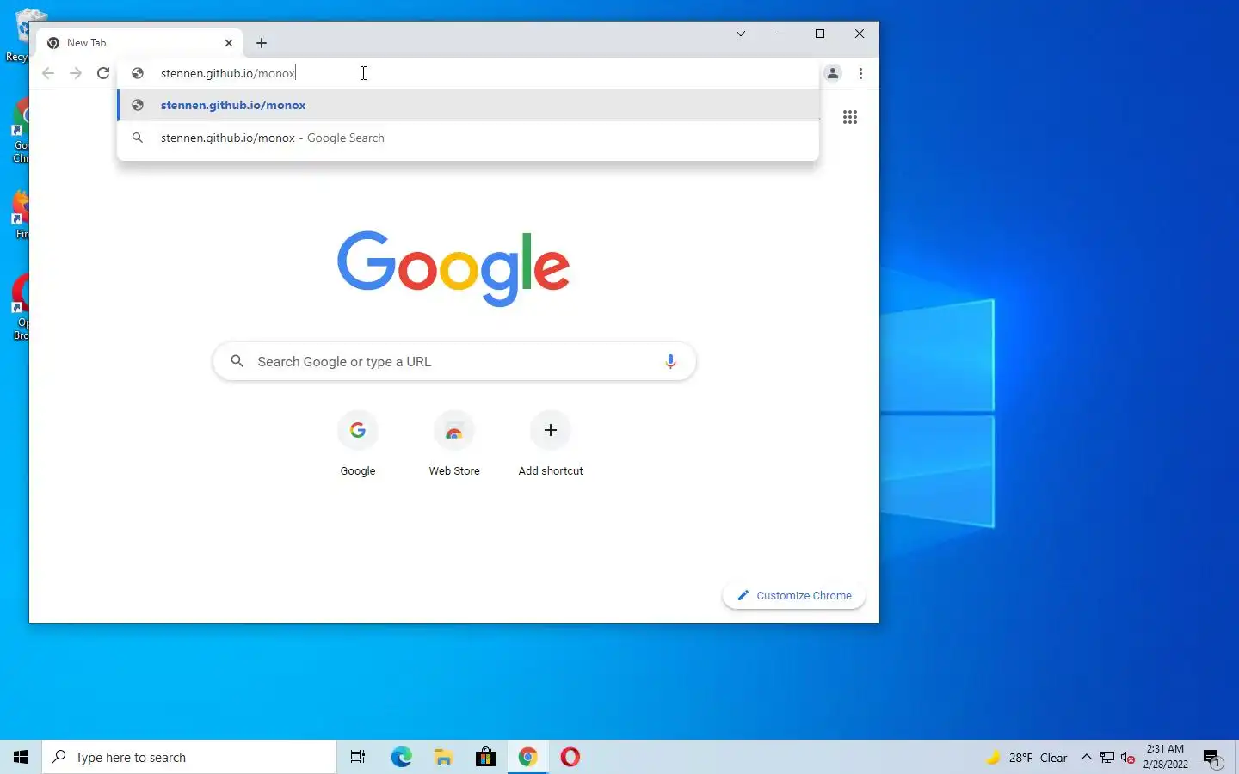The image size is (1239, 774).
Task: Open a new tab with the plus button
Action: (262, 43)
